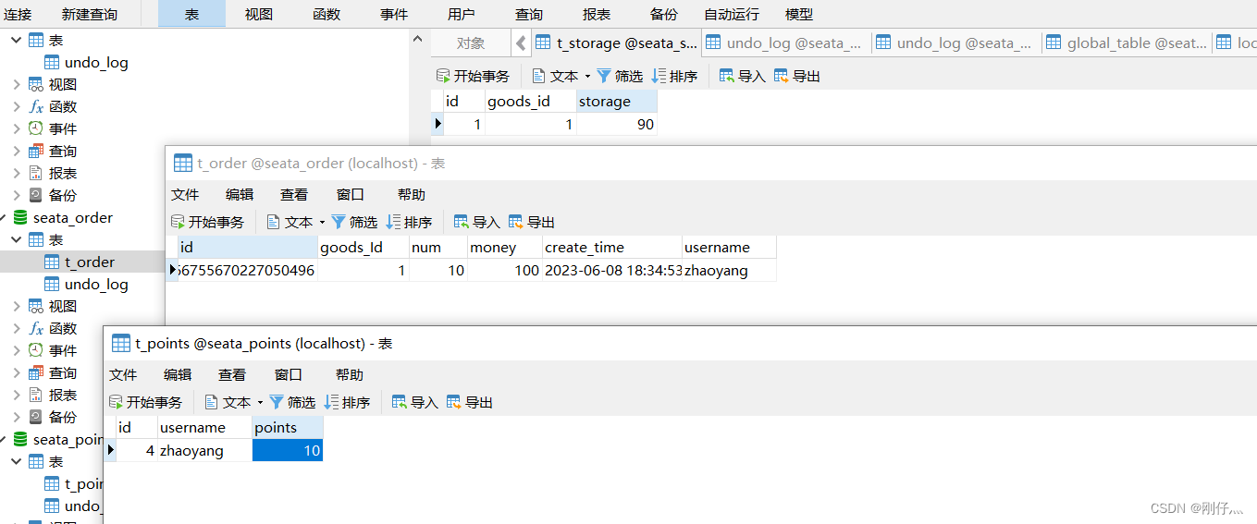Click the create_time column header in t_order
The image size is (1257, 524).
coord(611,248)
